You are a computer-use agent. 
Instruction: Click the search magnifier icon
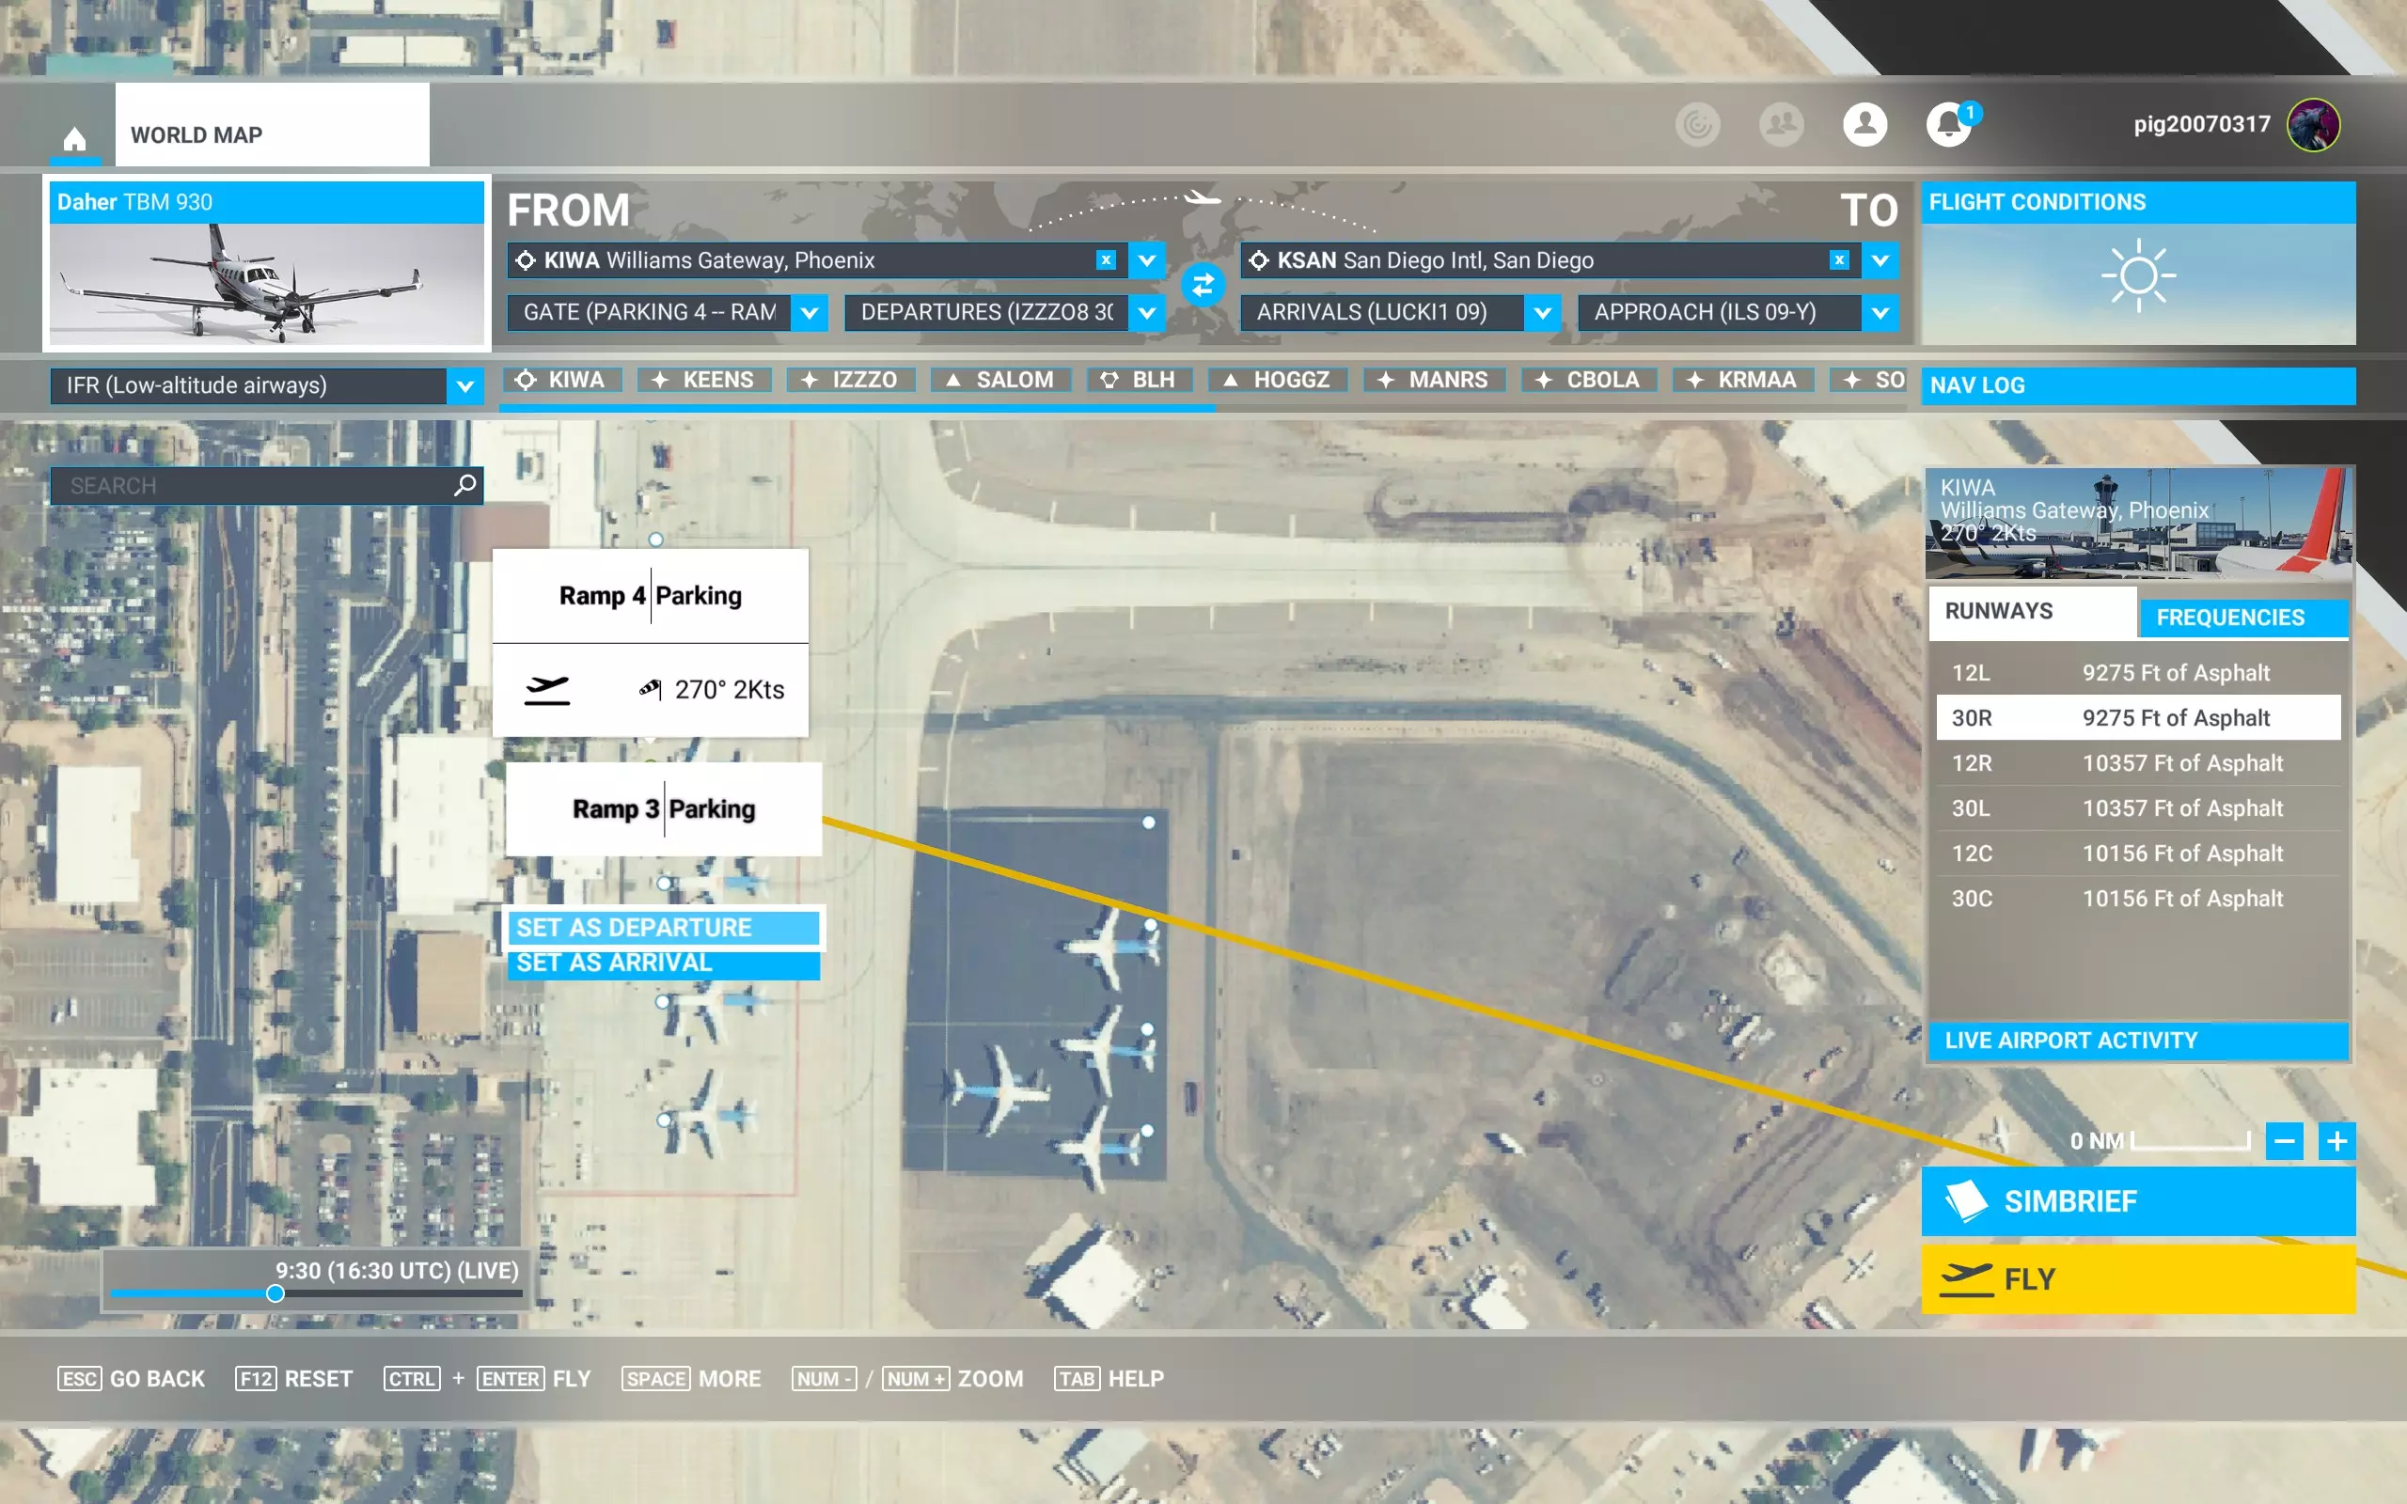(464, 485)
